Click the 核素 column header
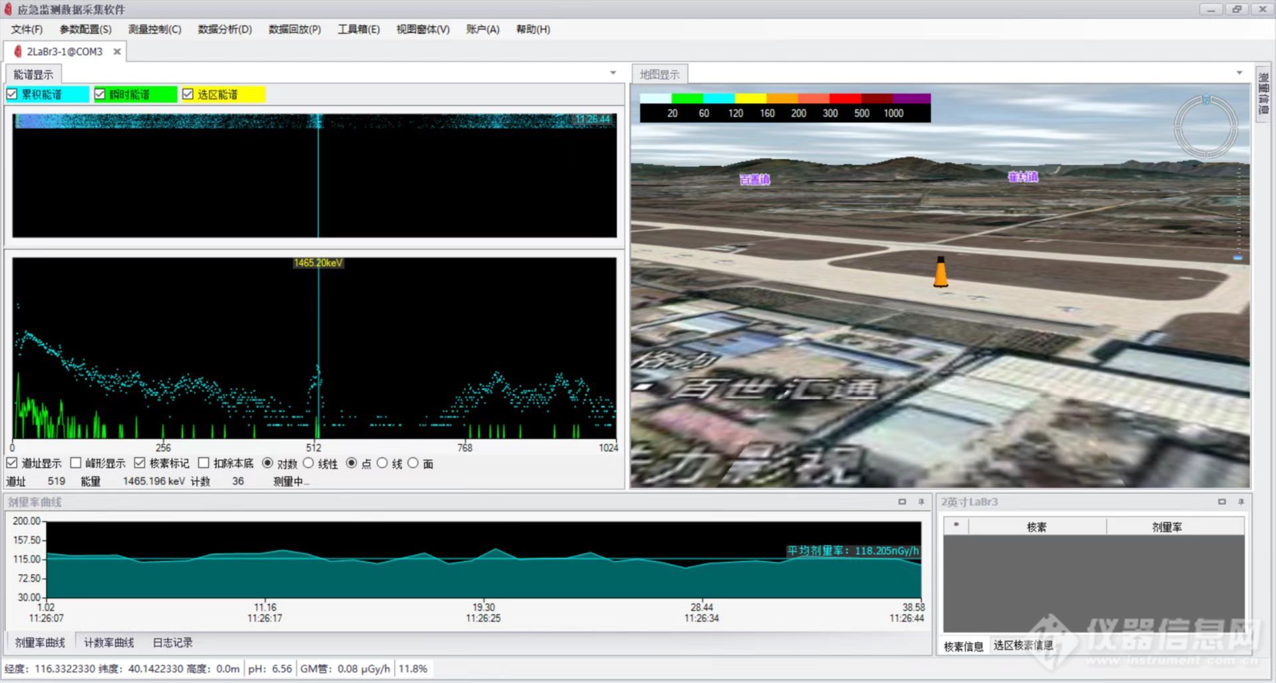This screenshot has height=683, width=1276. pyautogui.click(x=1036, y=527)
